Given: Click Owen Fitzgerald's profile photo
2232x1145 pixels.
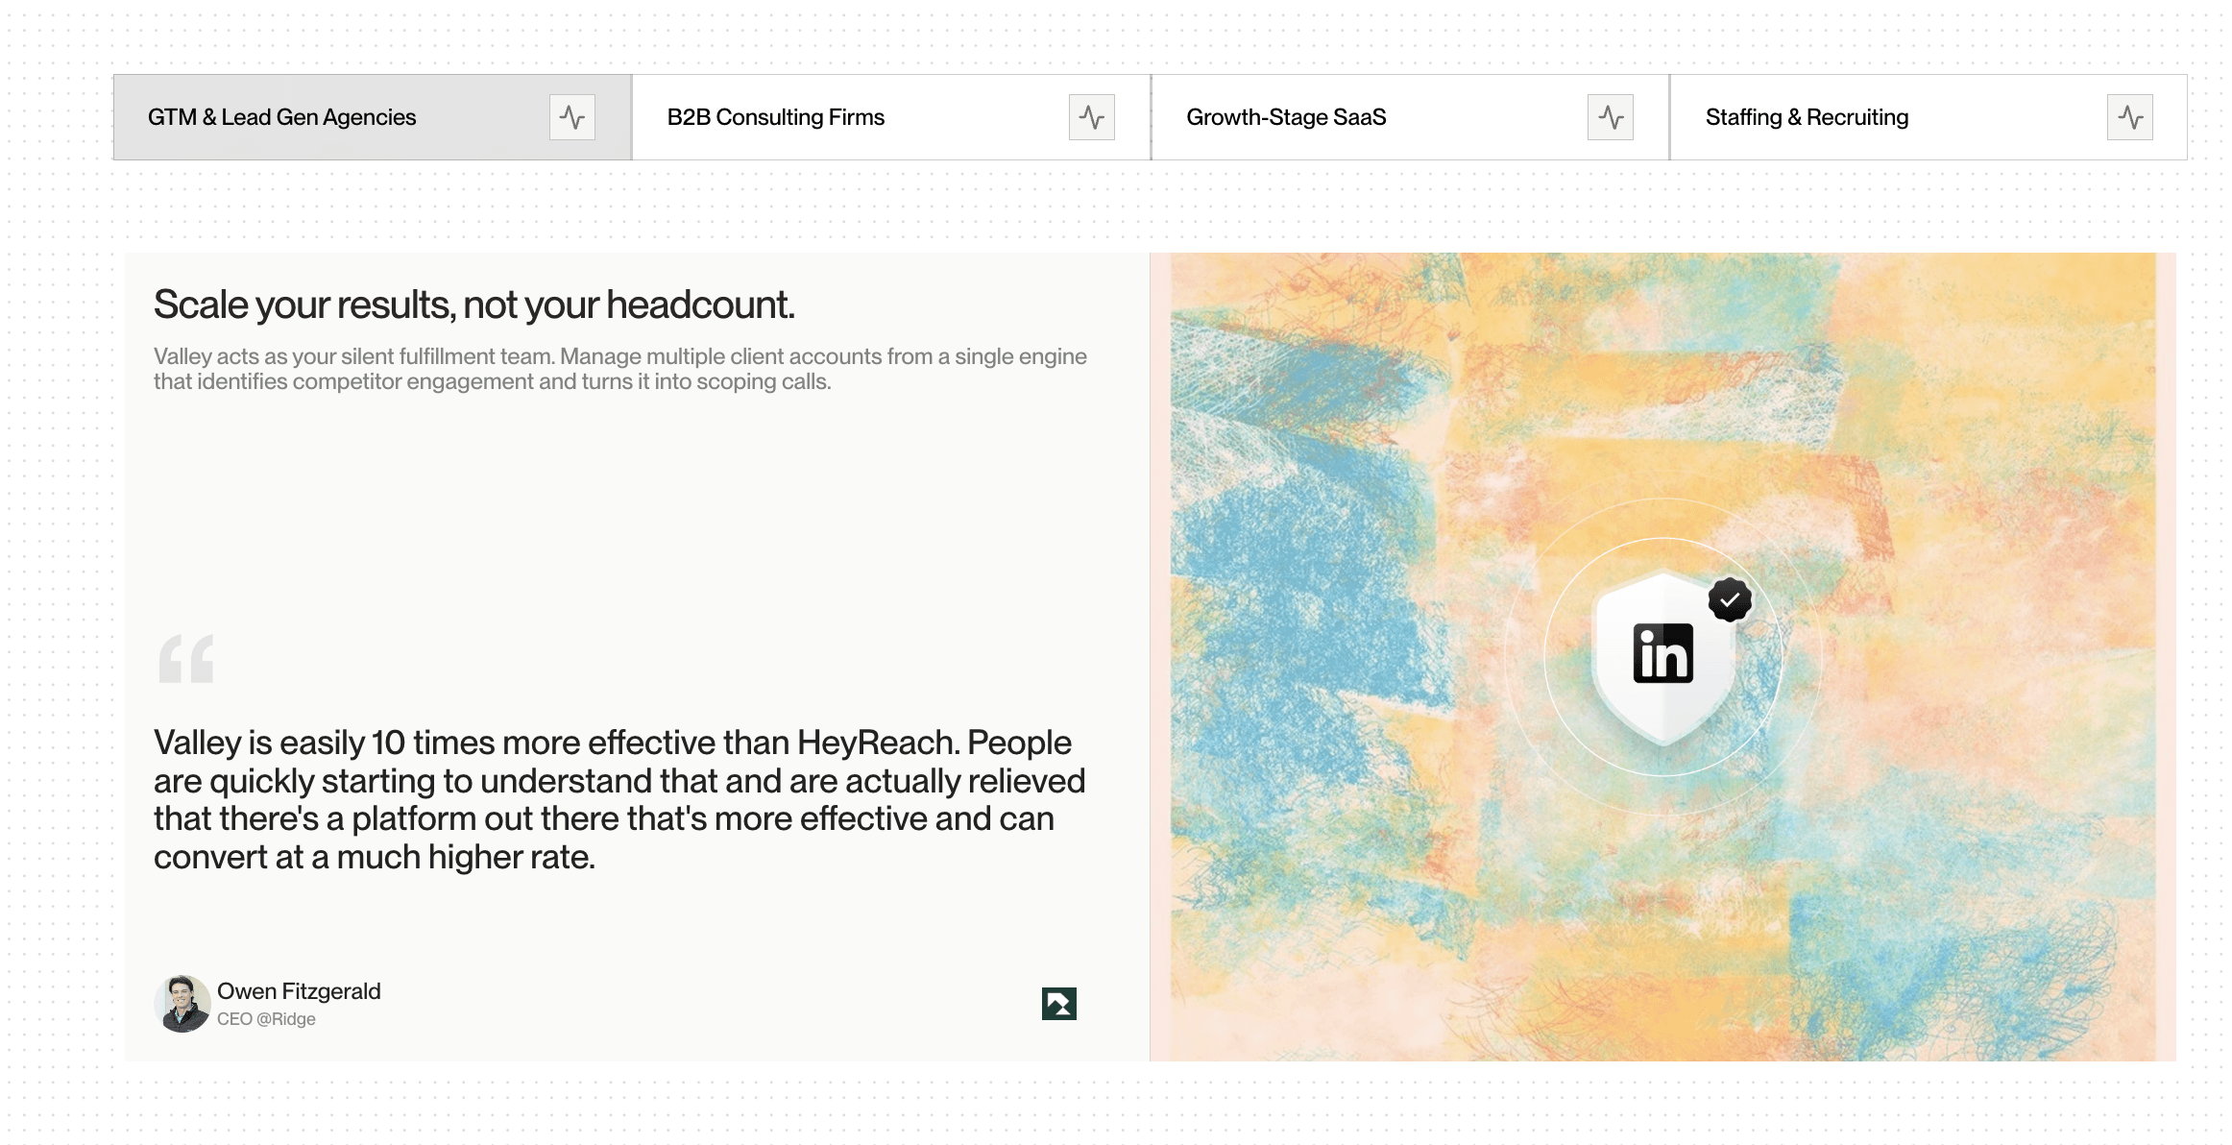Looking at the screenshot, I should pyautogui.click(x=182, y=1004).
